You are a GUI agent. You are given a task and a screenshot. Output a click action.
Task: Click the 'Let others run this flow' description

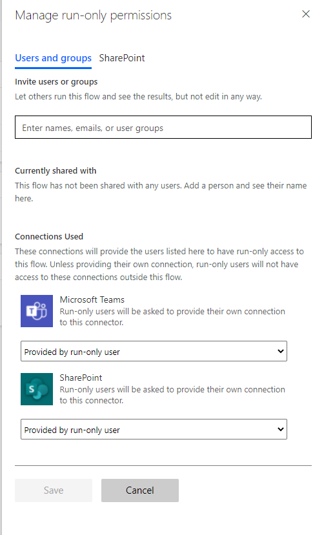[x=139, y=97]
